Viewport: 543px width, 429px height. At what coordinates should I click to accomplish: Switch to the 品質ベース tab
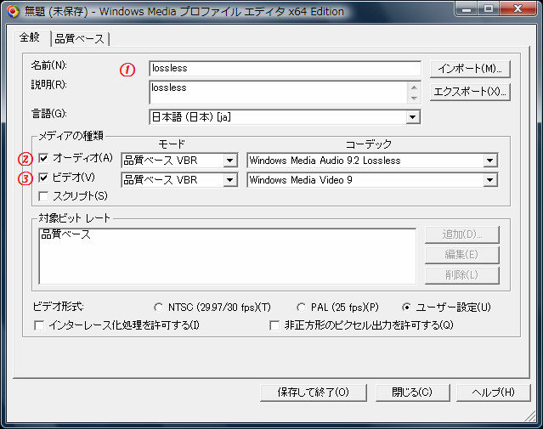80,38
